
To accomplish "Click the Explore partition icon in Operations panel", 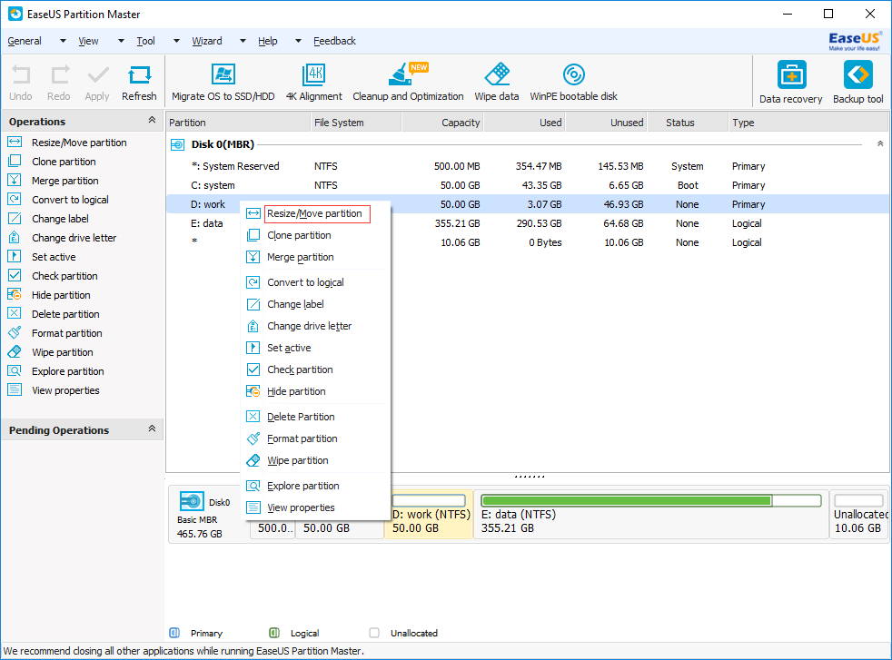I will pyautogui.click(x=15, y=371).
